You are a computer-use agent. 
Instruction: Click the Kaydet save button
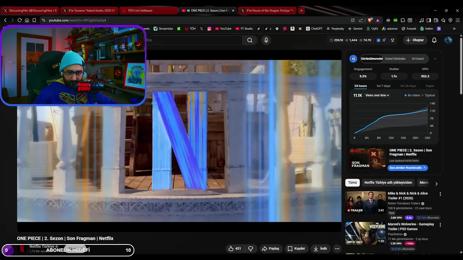point(296,248)
